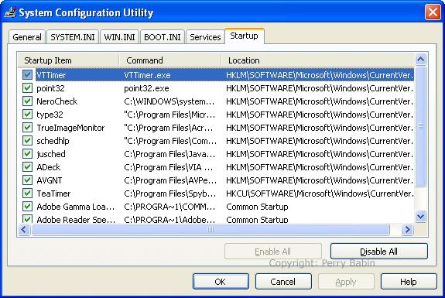Click the "C:\Program Files\Com... command cell
This screenshot has width=445, height=298.
[x=170, y=141]
